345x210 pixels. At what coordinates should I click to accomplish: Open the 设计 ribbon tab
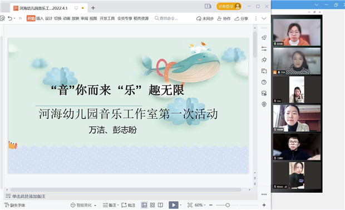(x=48, y=18)
